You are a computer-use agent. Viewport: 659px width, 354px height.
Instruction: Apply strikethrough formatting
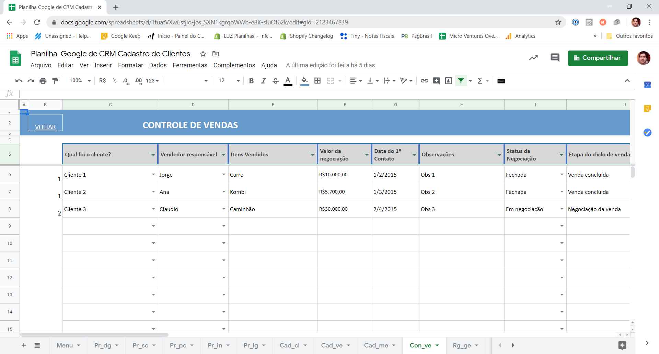[x=275, y=81]
